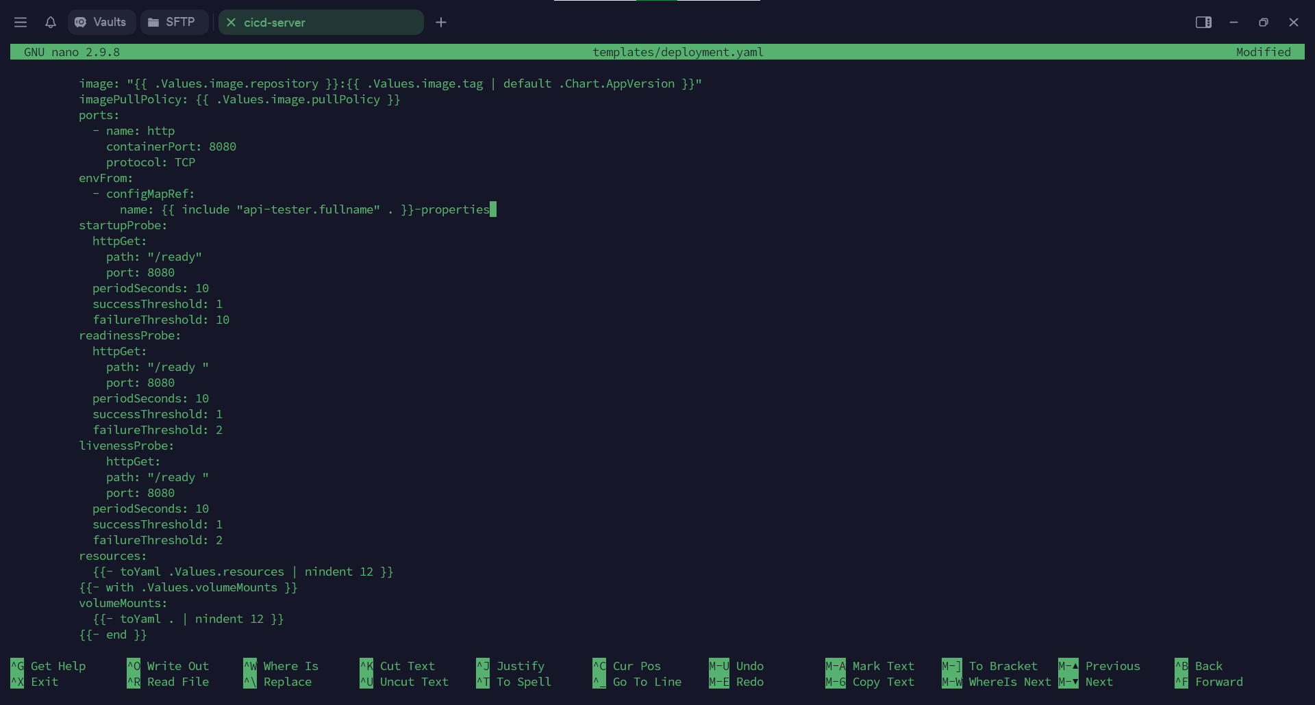Click the '- configMapRef:' line

[144, 194]
